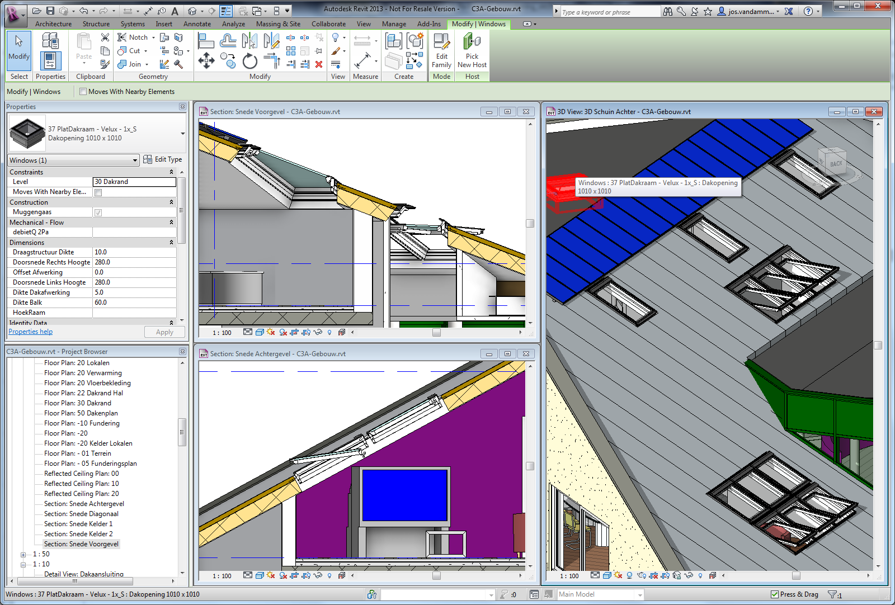The height and width of the screenshot is (605, 895).
Task: Open the Windows (1) filter dropdown
Action: (135, 160)
